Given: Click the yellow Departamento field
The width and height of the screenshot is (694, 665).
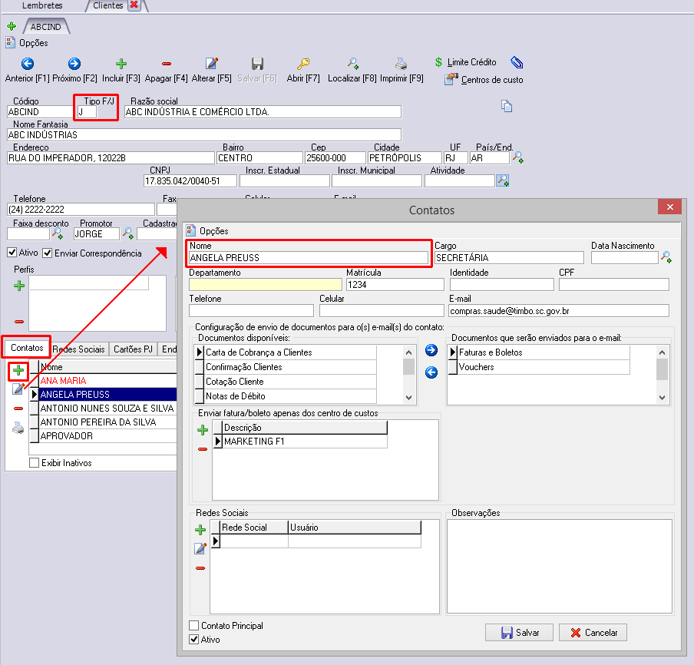Looking at the screenshot, I should [x=265, y=285].
